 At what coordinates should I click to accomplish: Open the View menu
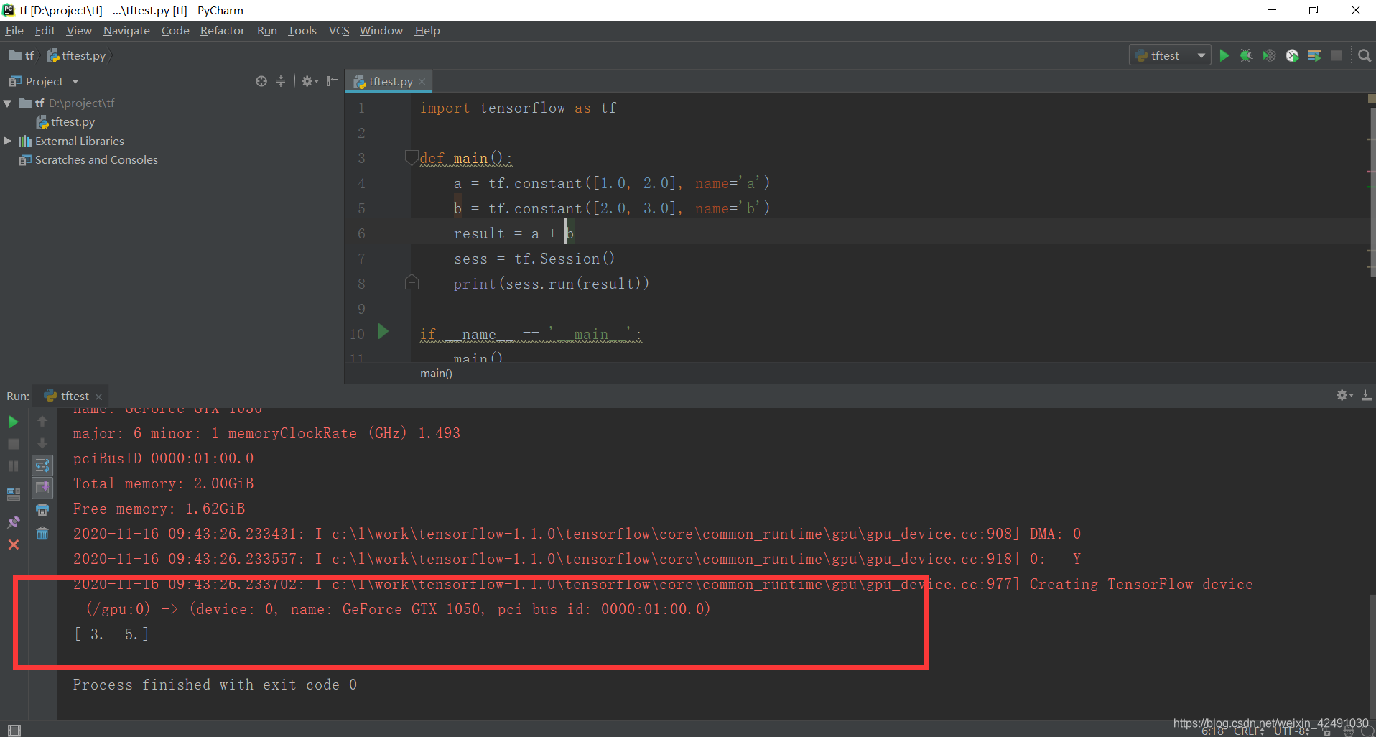79,30
